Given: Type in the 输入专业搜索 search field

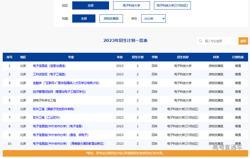Looking at the screenshot, I should click(221, 41).
